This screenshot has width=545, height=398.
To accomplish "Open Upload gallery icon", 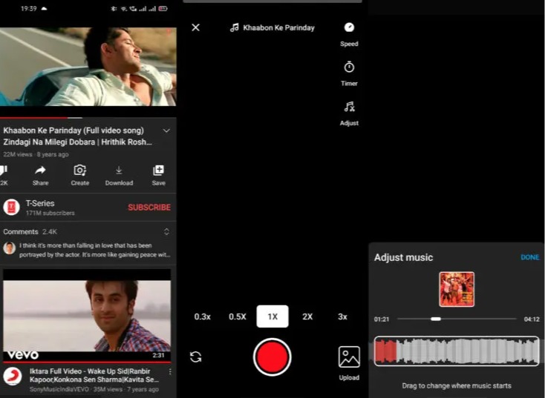I will pyautogui.click(x=349, y=356).
